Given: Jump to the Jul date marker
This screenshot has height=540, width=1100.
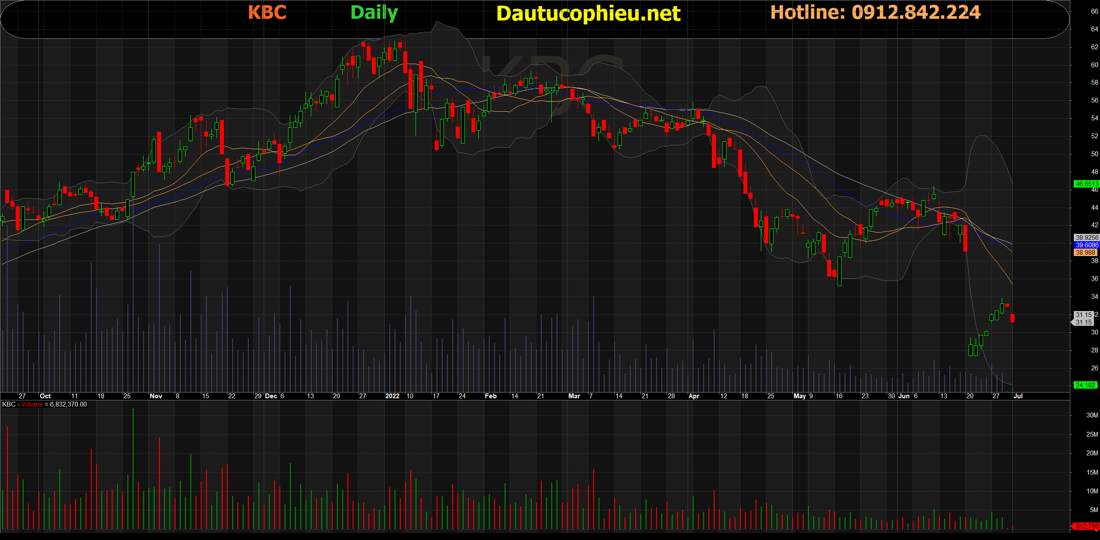Looking at the screenshot, I should pos(1018,396).
